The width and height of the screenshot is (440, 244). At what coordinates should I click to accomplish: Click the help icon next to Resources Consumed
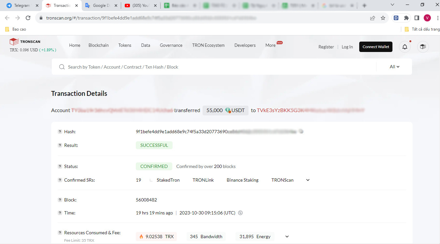[x=60, y=233]
